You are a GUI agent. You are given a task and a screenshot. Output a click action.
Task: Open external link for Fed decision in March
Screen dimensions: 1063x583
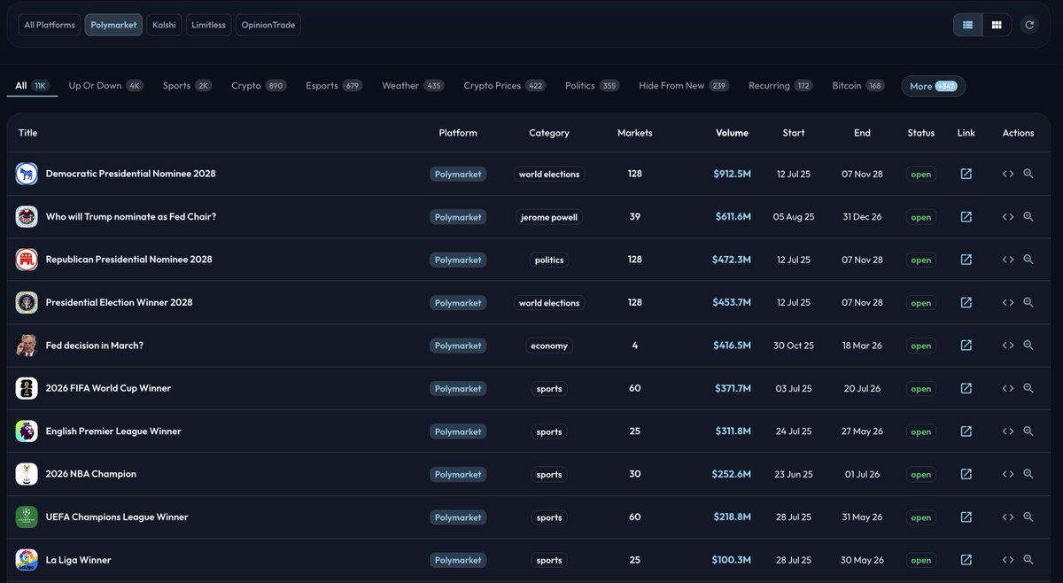coord(966,346)
